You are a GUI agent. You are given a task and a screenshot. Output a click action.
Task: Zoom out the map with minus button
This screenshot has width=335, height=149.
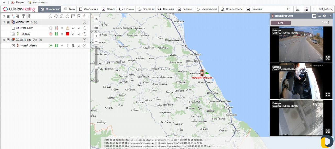(96, 42)
